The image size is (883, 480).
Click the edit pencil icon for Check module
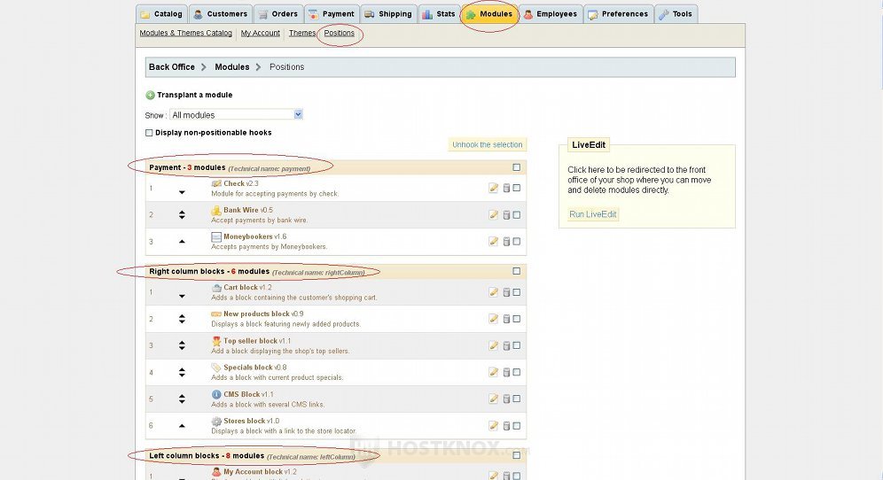494,188
